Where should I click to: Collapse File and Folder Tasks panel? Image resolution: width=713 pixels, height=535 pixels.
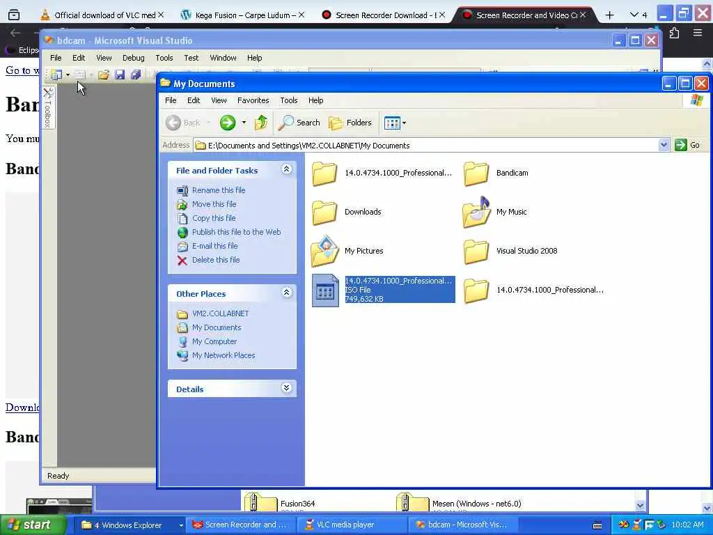click(x=286, y=169)
